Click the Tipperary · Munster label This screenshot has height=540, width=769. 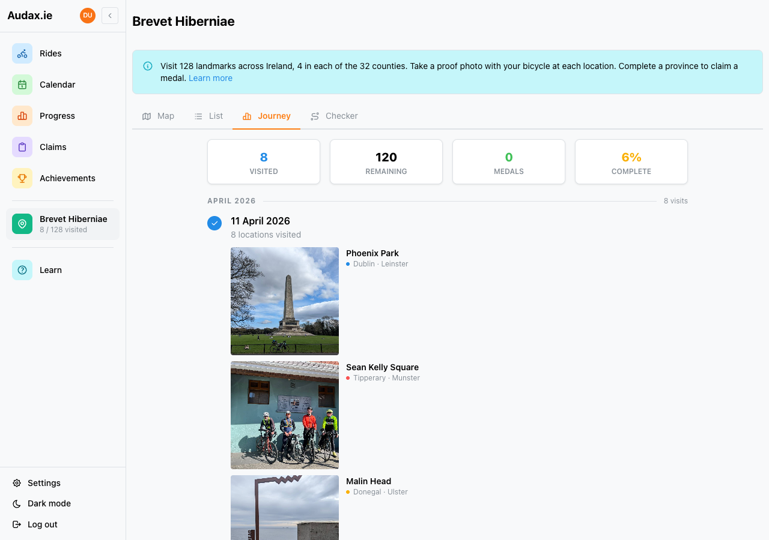386,378
